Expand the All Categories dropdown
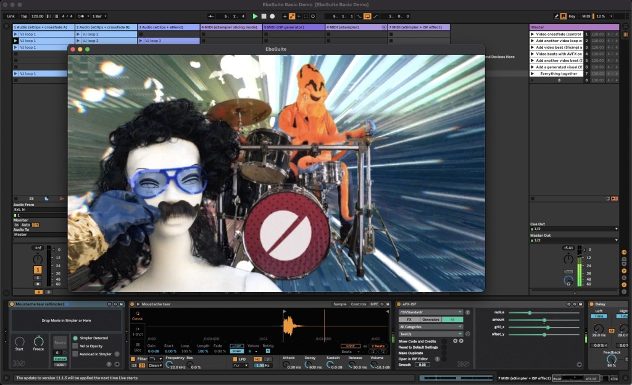632x385 pixels. (430, 326)
